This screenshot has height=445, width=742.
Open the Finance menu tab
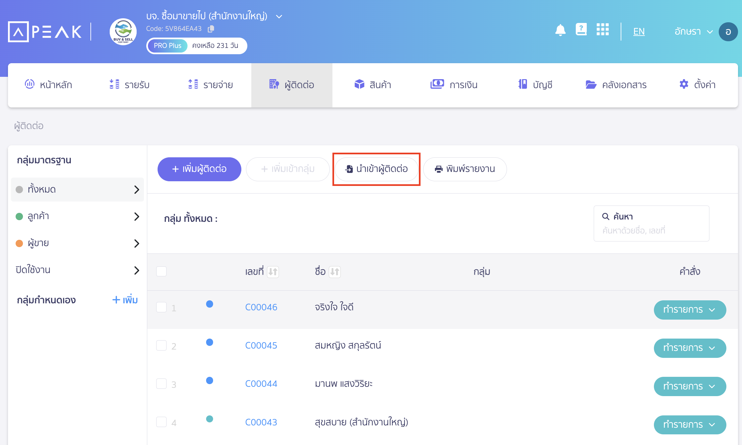point(454,85)
